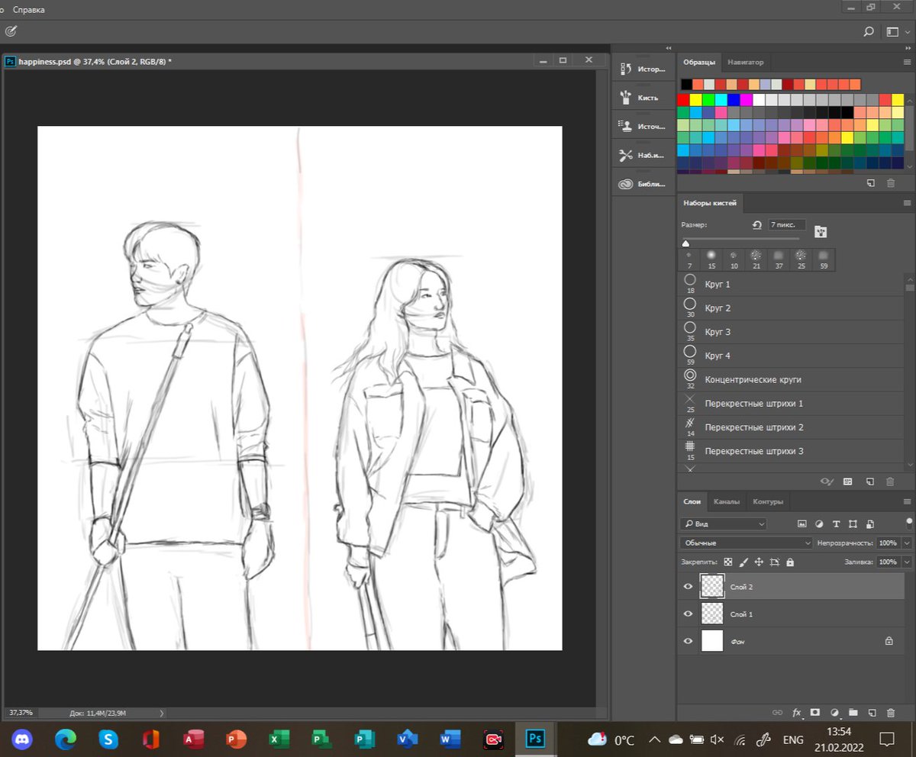Hide the Фон layer visibility eye
Viewport: 916px width, 757px height.
(688, 641)
